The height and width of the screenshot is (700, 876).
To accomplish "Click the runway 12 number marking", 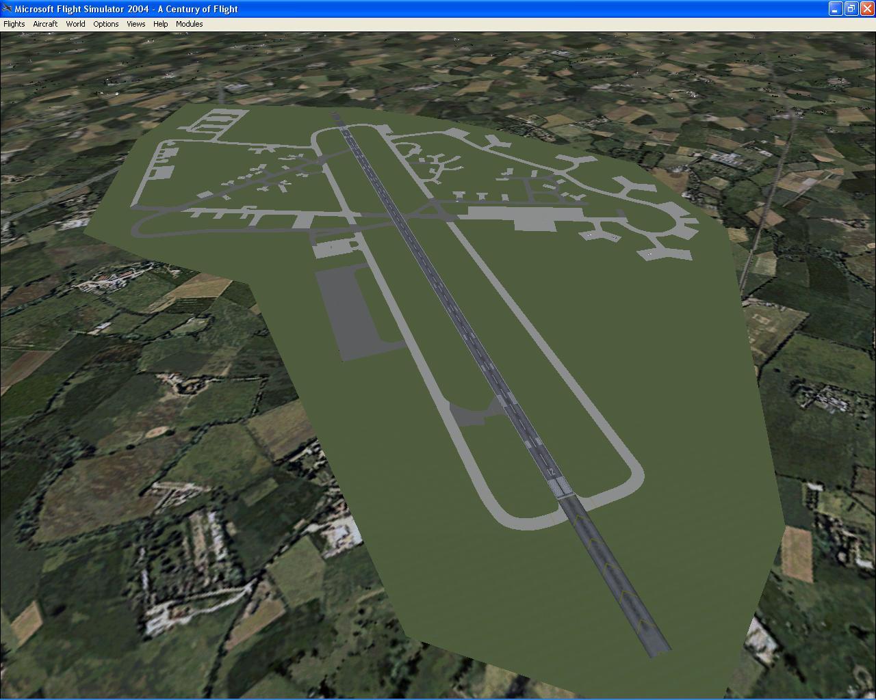I will 551,472.
